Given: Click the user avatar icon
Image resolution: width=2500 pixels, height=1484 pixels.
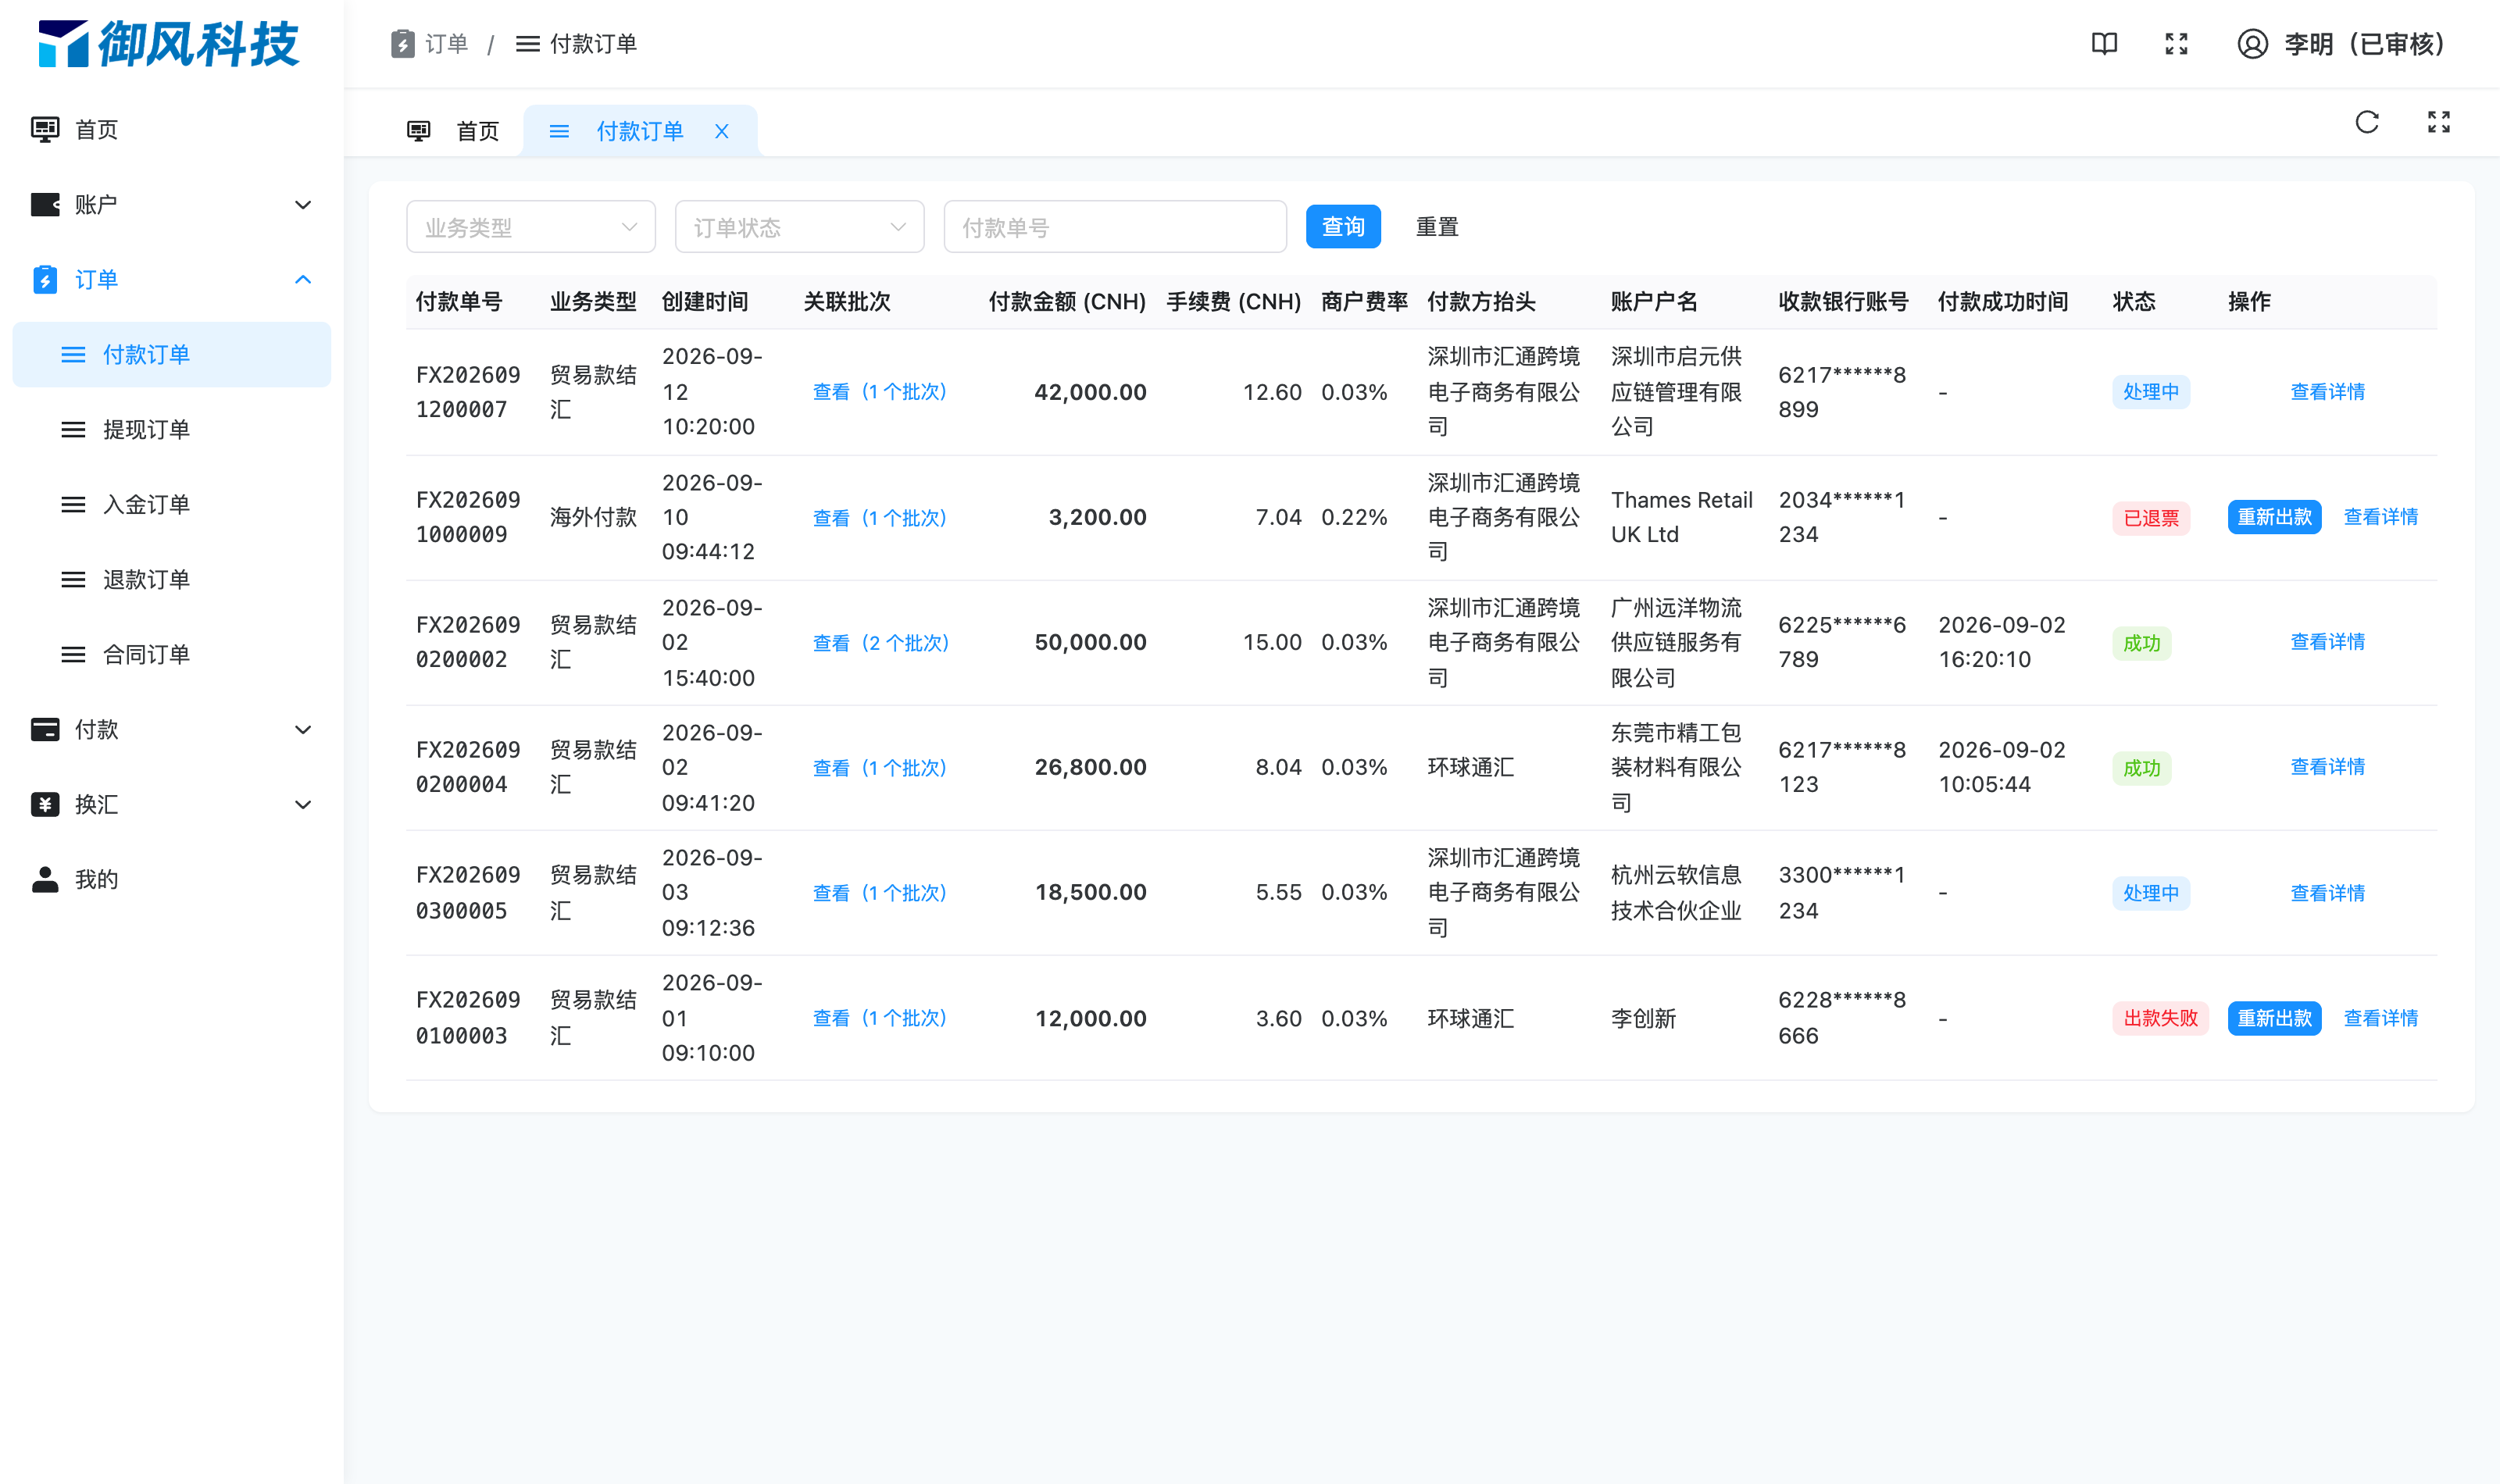Looking at the screenshot, I should point(2252,44).
